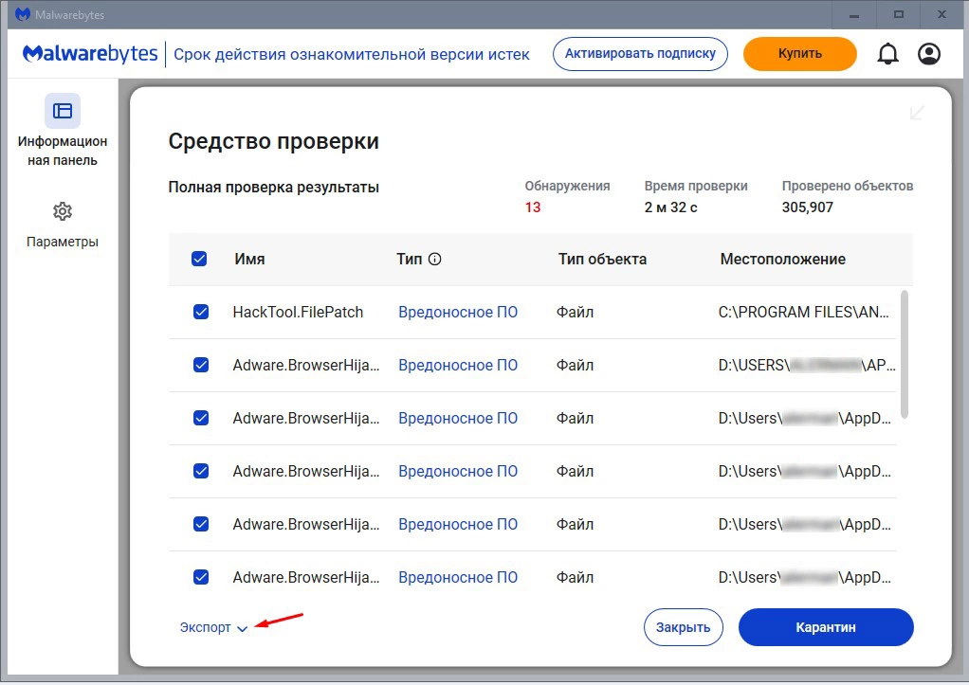The image size is (969, 685).
Task: Uncheck the HackTool.FilePatch detection checkbox
Action: 201,312
